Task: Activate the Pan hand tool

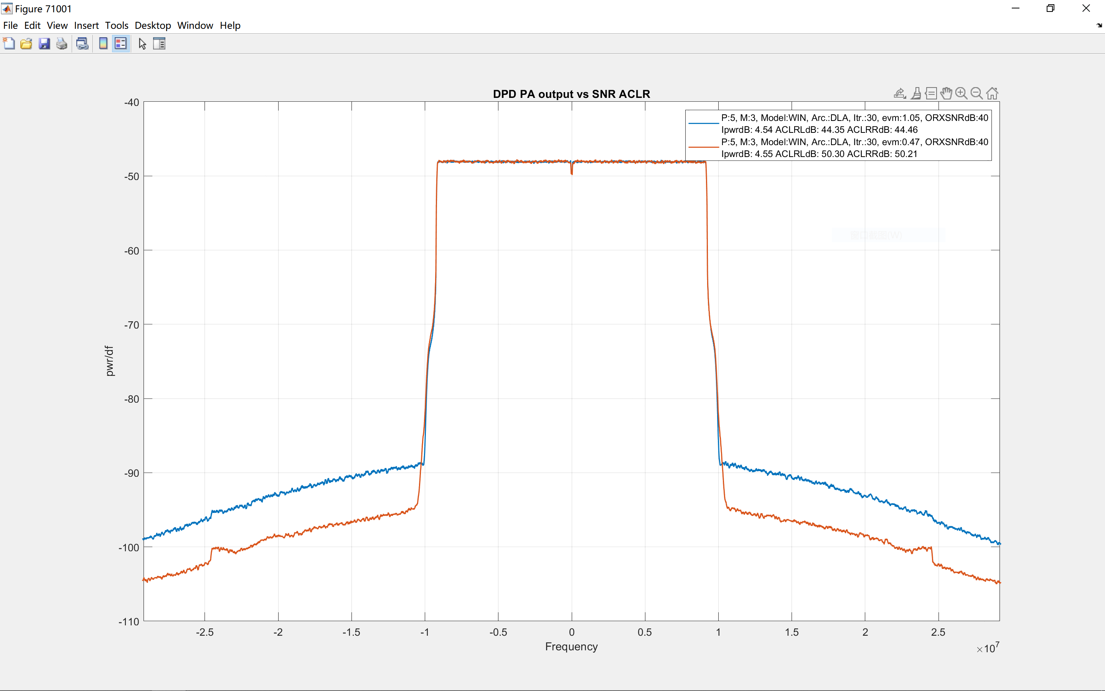Action: (x=946, y=93)
